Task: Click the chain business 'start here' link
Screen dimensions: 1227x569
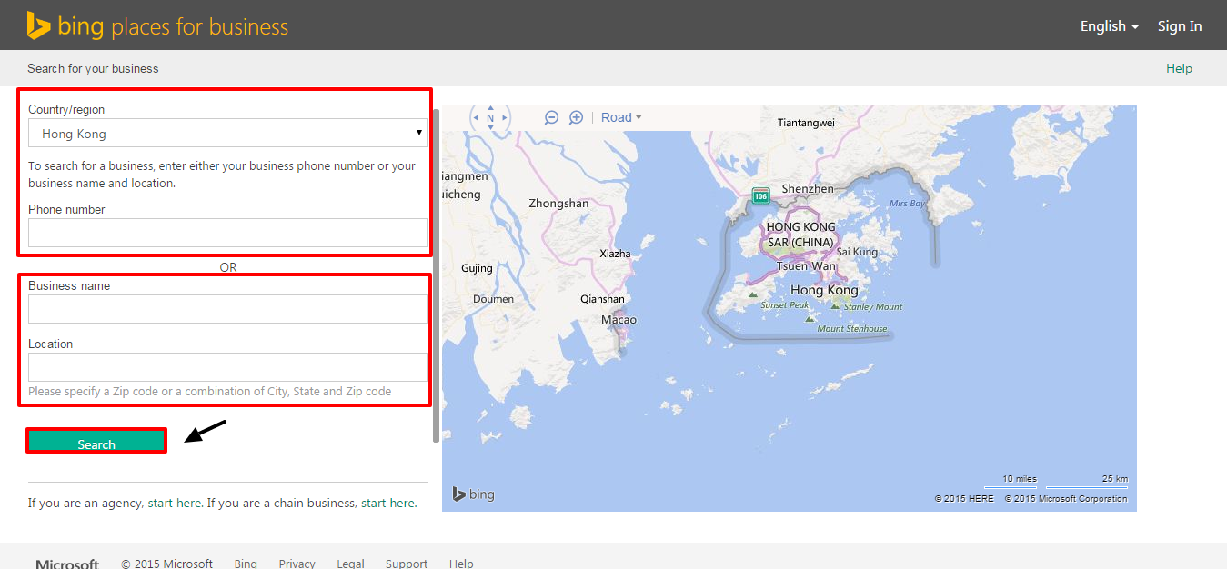Action: point(387,503)
